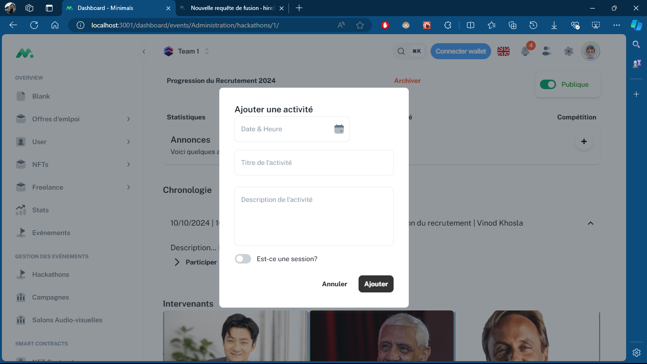
Task: Open the Edge sidebar search icon
Action: pyautogui.click(x=637, y=44)
